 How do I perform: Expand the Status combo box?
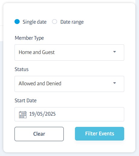coord(69,84)
